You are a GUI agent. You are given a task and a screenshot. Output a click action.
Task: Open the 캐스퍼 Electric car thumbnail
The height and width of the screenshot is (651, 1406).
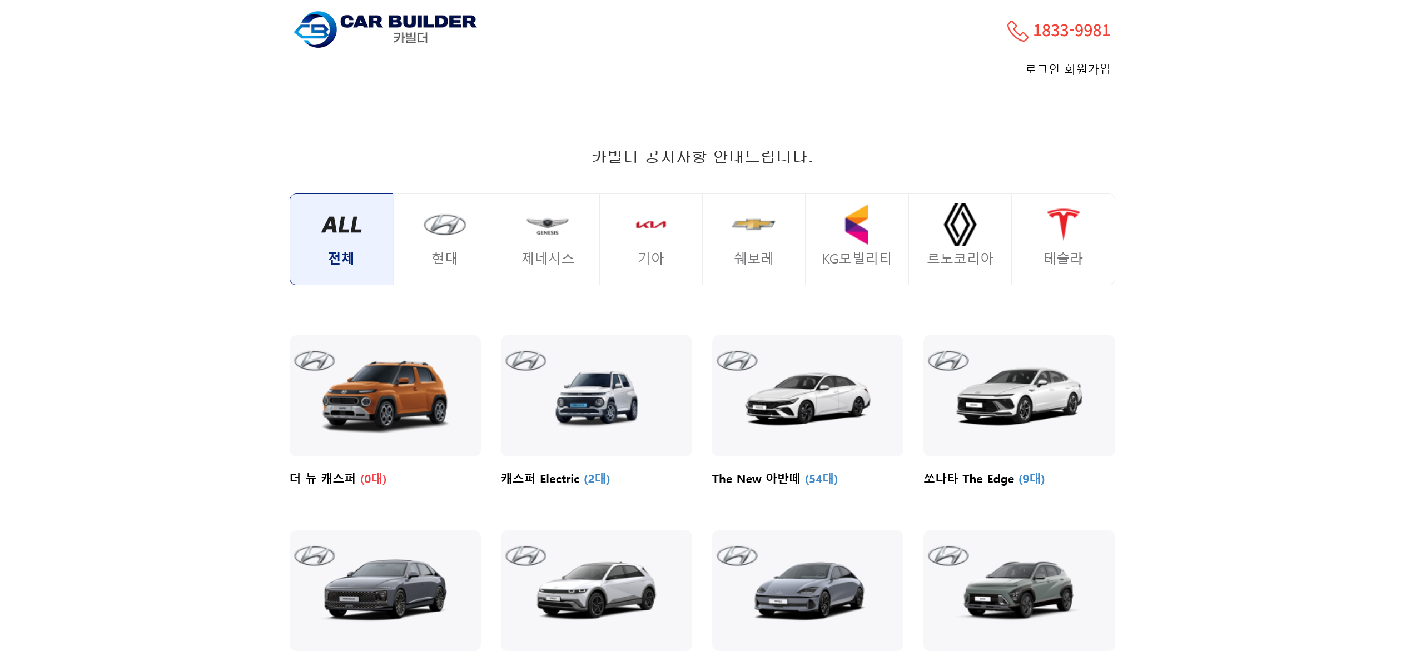click(x=597, y=396)
